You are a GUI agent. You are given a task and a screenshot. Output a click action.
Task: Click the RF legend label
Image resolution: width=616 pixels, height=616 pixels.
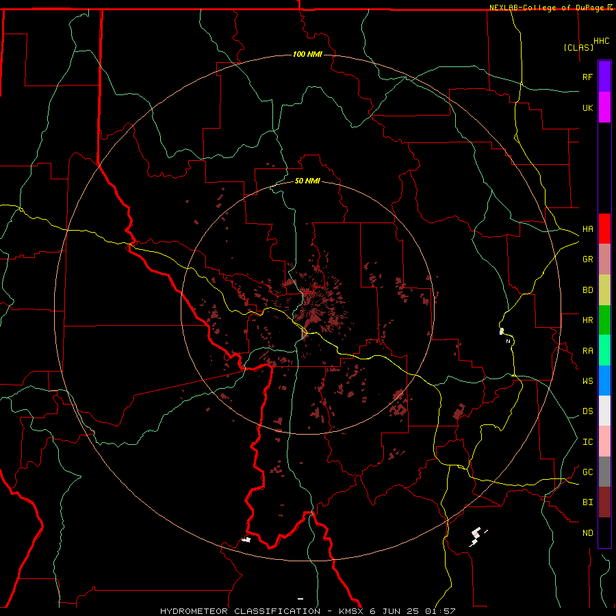[x=587, y=77]
